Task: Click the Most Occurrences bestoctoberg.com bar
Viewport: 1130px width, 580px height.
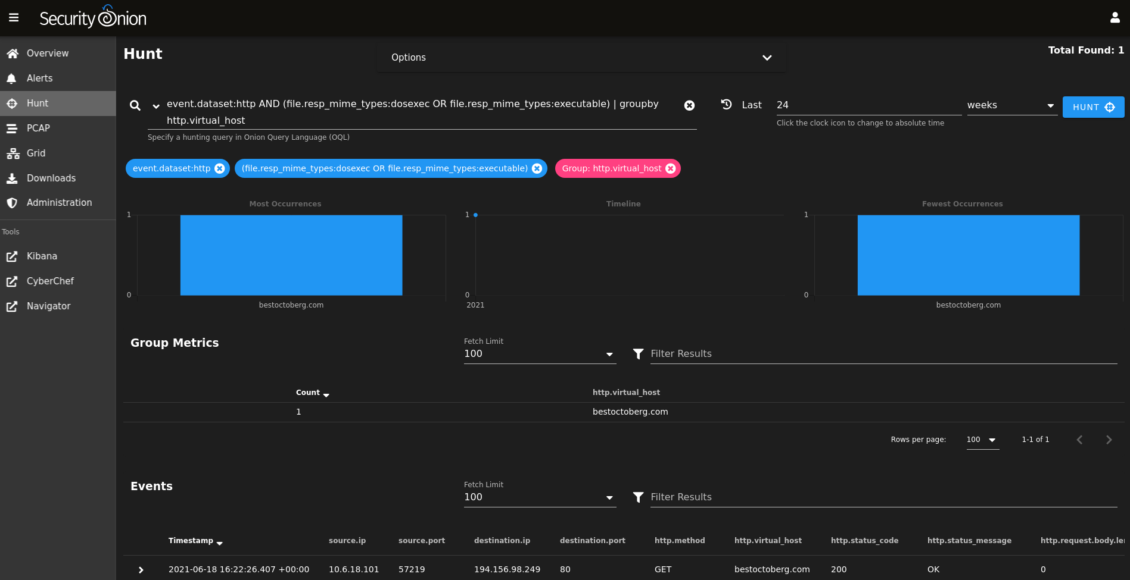Action: click(291, 255)
